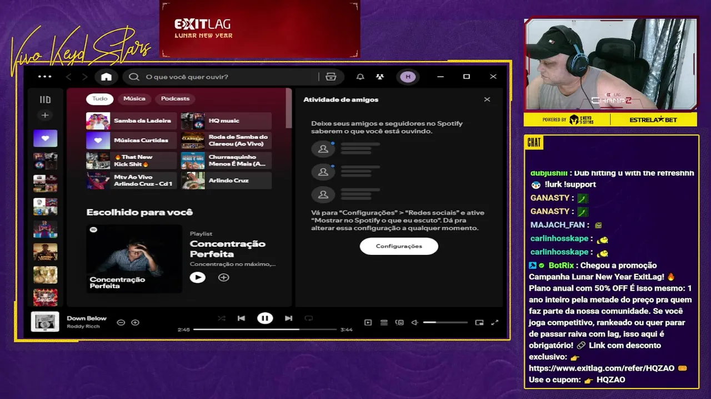Remove Down Below with the minus icon
This screenshot has height=399, width=711.
(x=121, y=322)
